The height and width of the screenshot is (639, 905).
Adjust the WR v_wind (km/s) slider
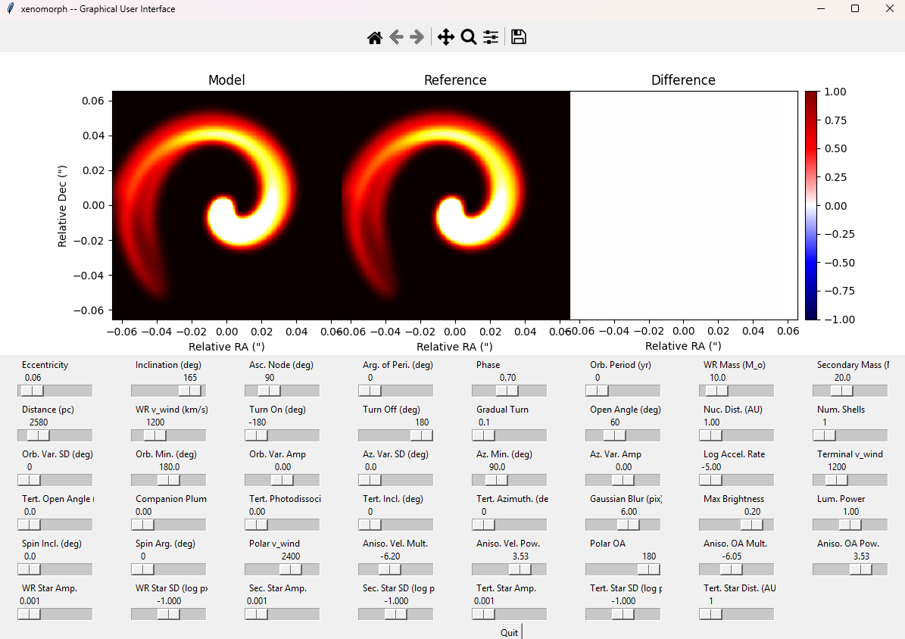[169, 435]
